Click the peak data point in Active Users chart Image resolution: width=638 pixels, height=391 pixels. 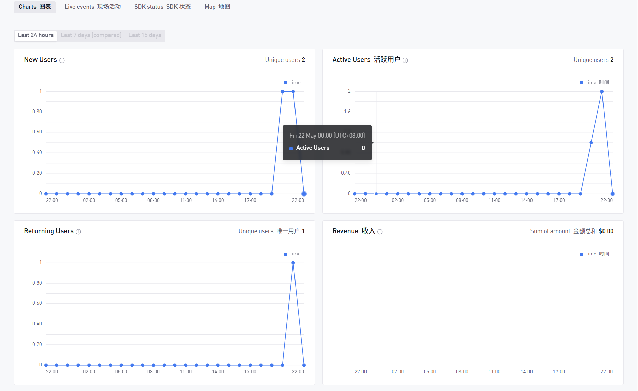coord(602,92)
